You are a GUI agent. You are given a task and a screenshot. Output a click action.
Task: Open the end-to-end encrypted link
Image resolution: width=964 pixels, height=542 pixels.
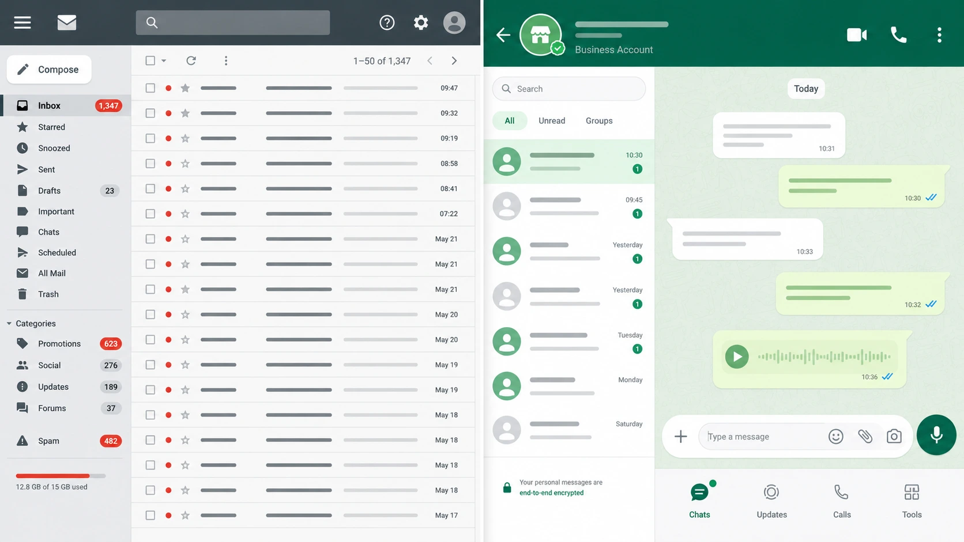(x=551, y=493)
